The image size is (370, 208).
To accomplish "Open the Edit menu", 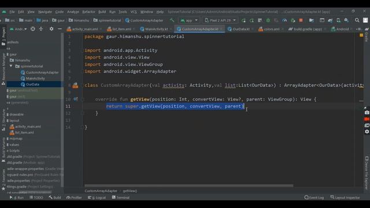I will pyautogui.click(x=21, y=12).
